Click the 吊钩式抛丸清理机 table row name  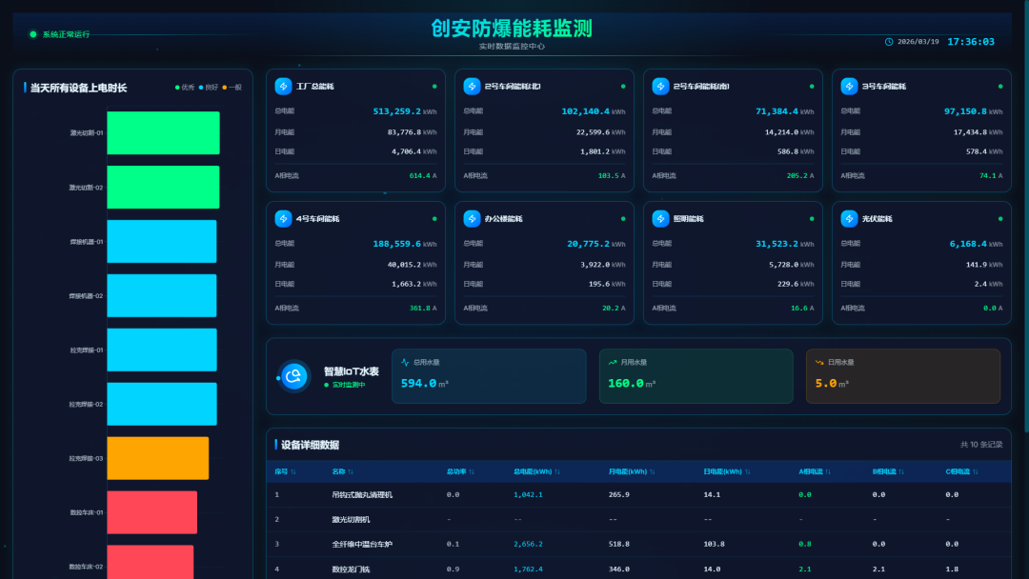point(362,495)
